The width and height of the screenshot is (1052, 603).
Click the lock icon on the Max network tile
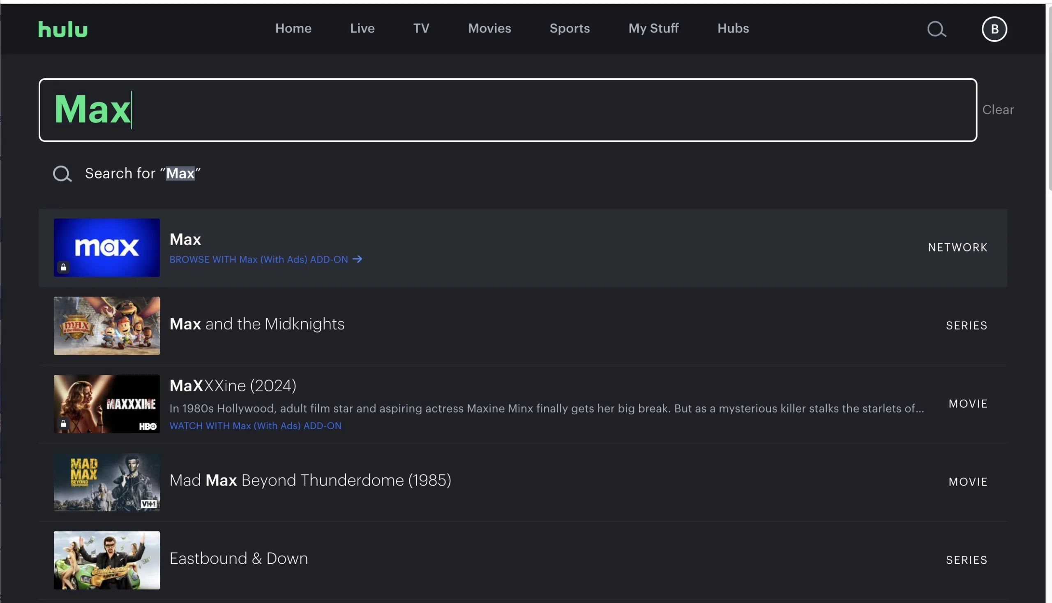point(63,267)
